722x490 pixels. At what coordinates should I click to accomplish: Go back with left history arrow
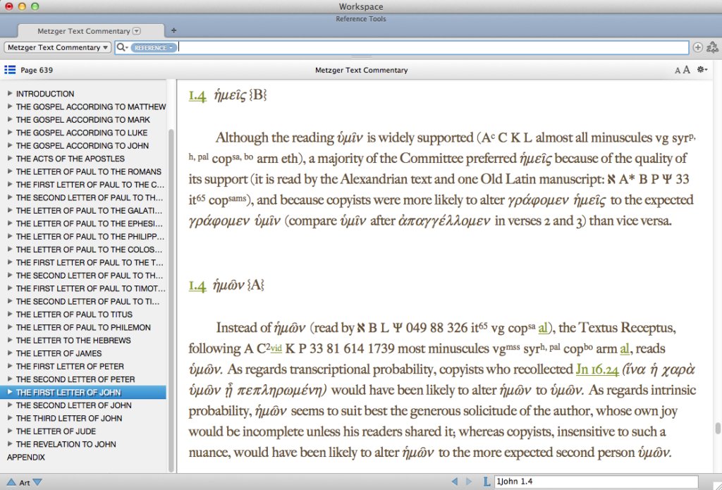coord(455,482)
